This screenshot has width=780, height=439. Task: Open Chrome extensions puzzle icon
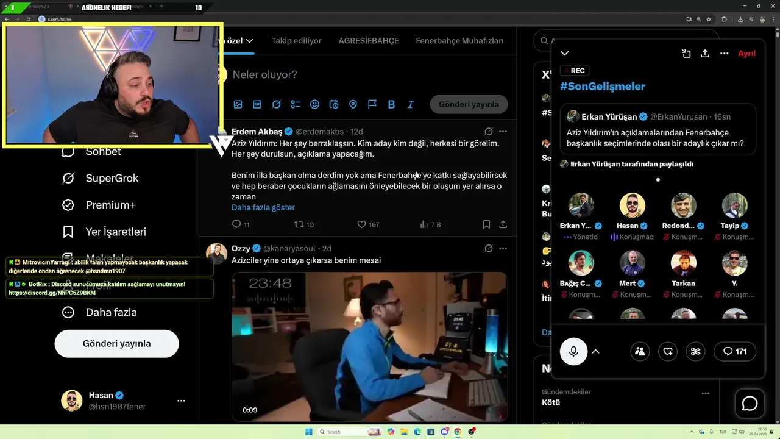click(x=724, y=19)
